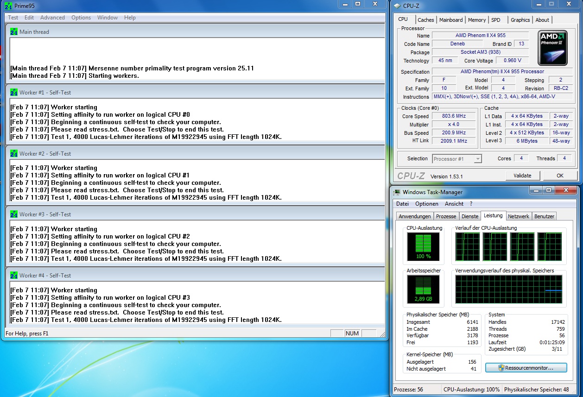Screen dimensions: 583x397
Task: Click the Core Voltage value 0.960 V
Action: (x=512, y=61)
